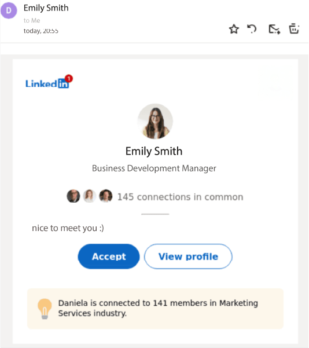Screen dimensions: 309x348
Task: Accept the connection invitation
Action: (109, 257)
